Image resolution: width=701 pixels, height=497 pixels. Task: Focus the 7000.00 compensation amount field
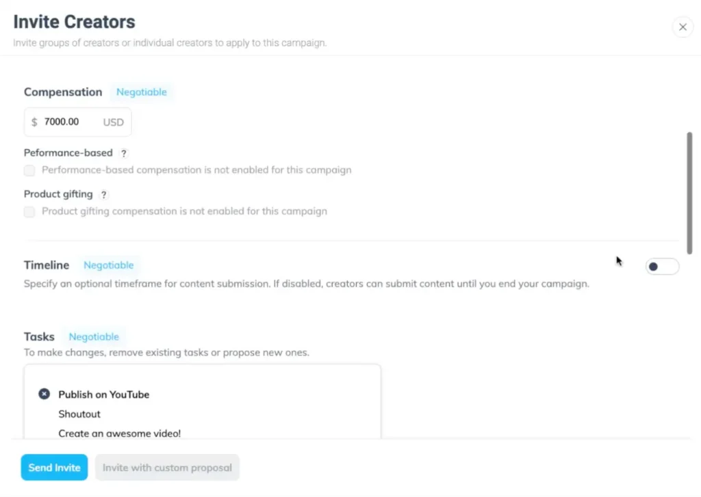click(68, 122)
